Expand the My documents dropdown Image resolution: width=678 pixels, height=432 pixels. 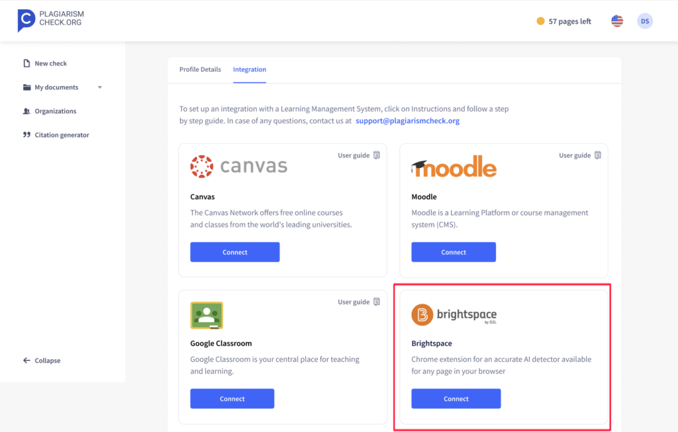tap(100, 87)
